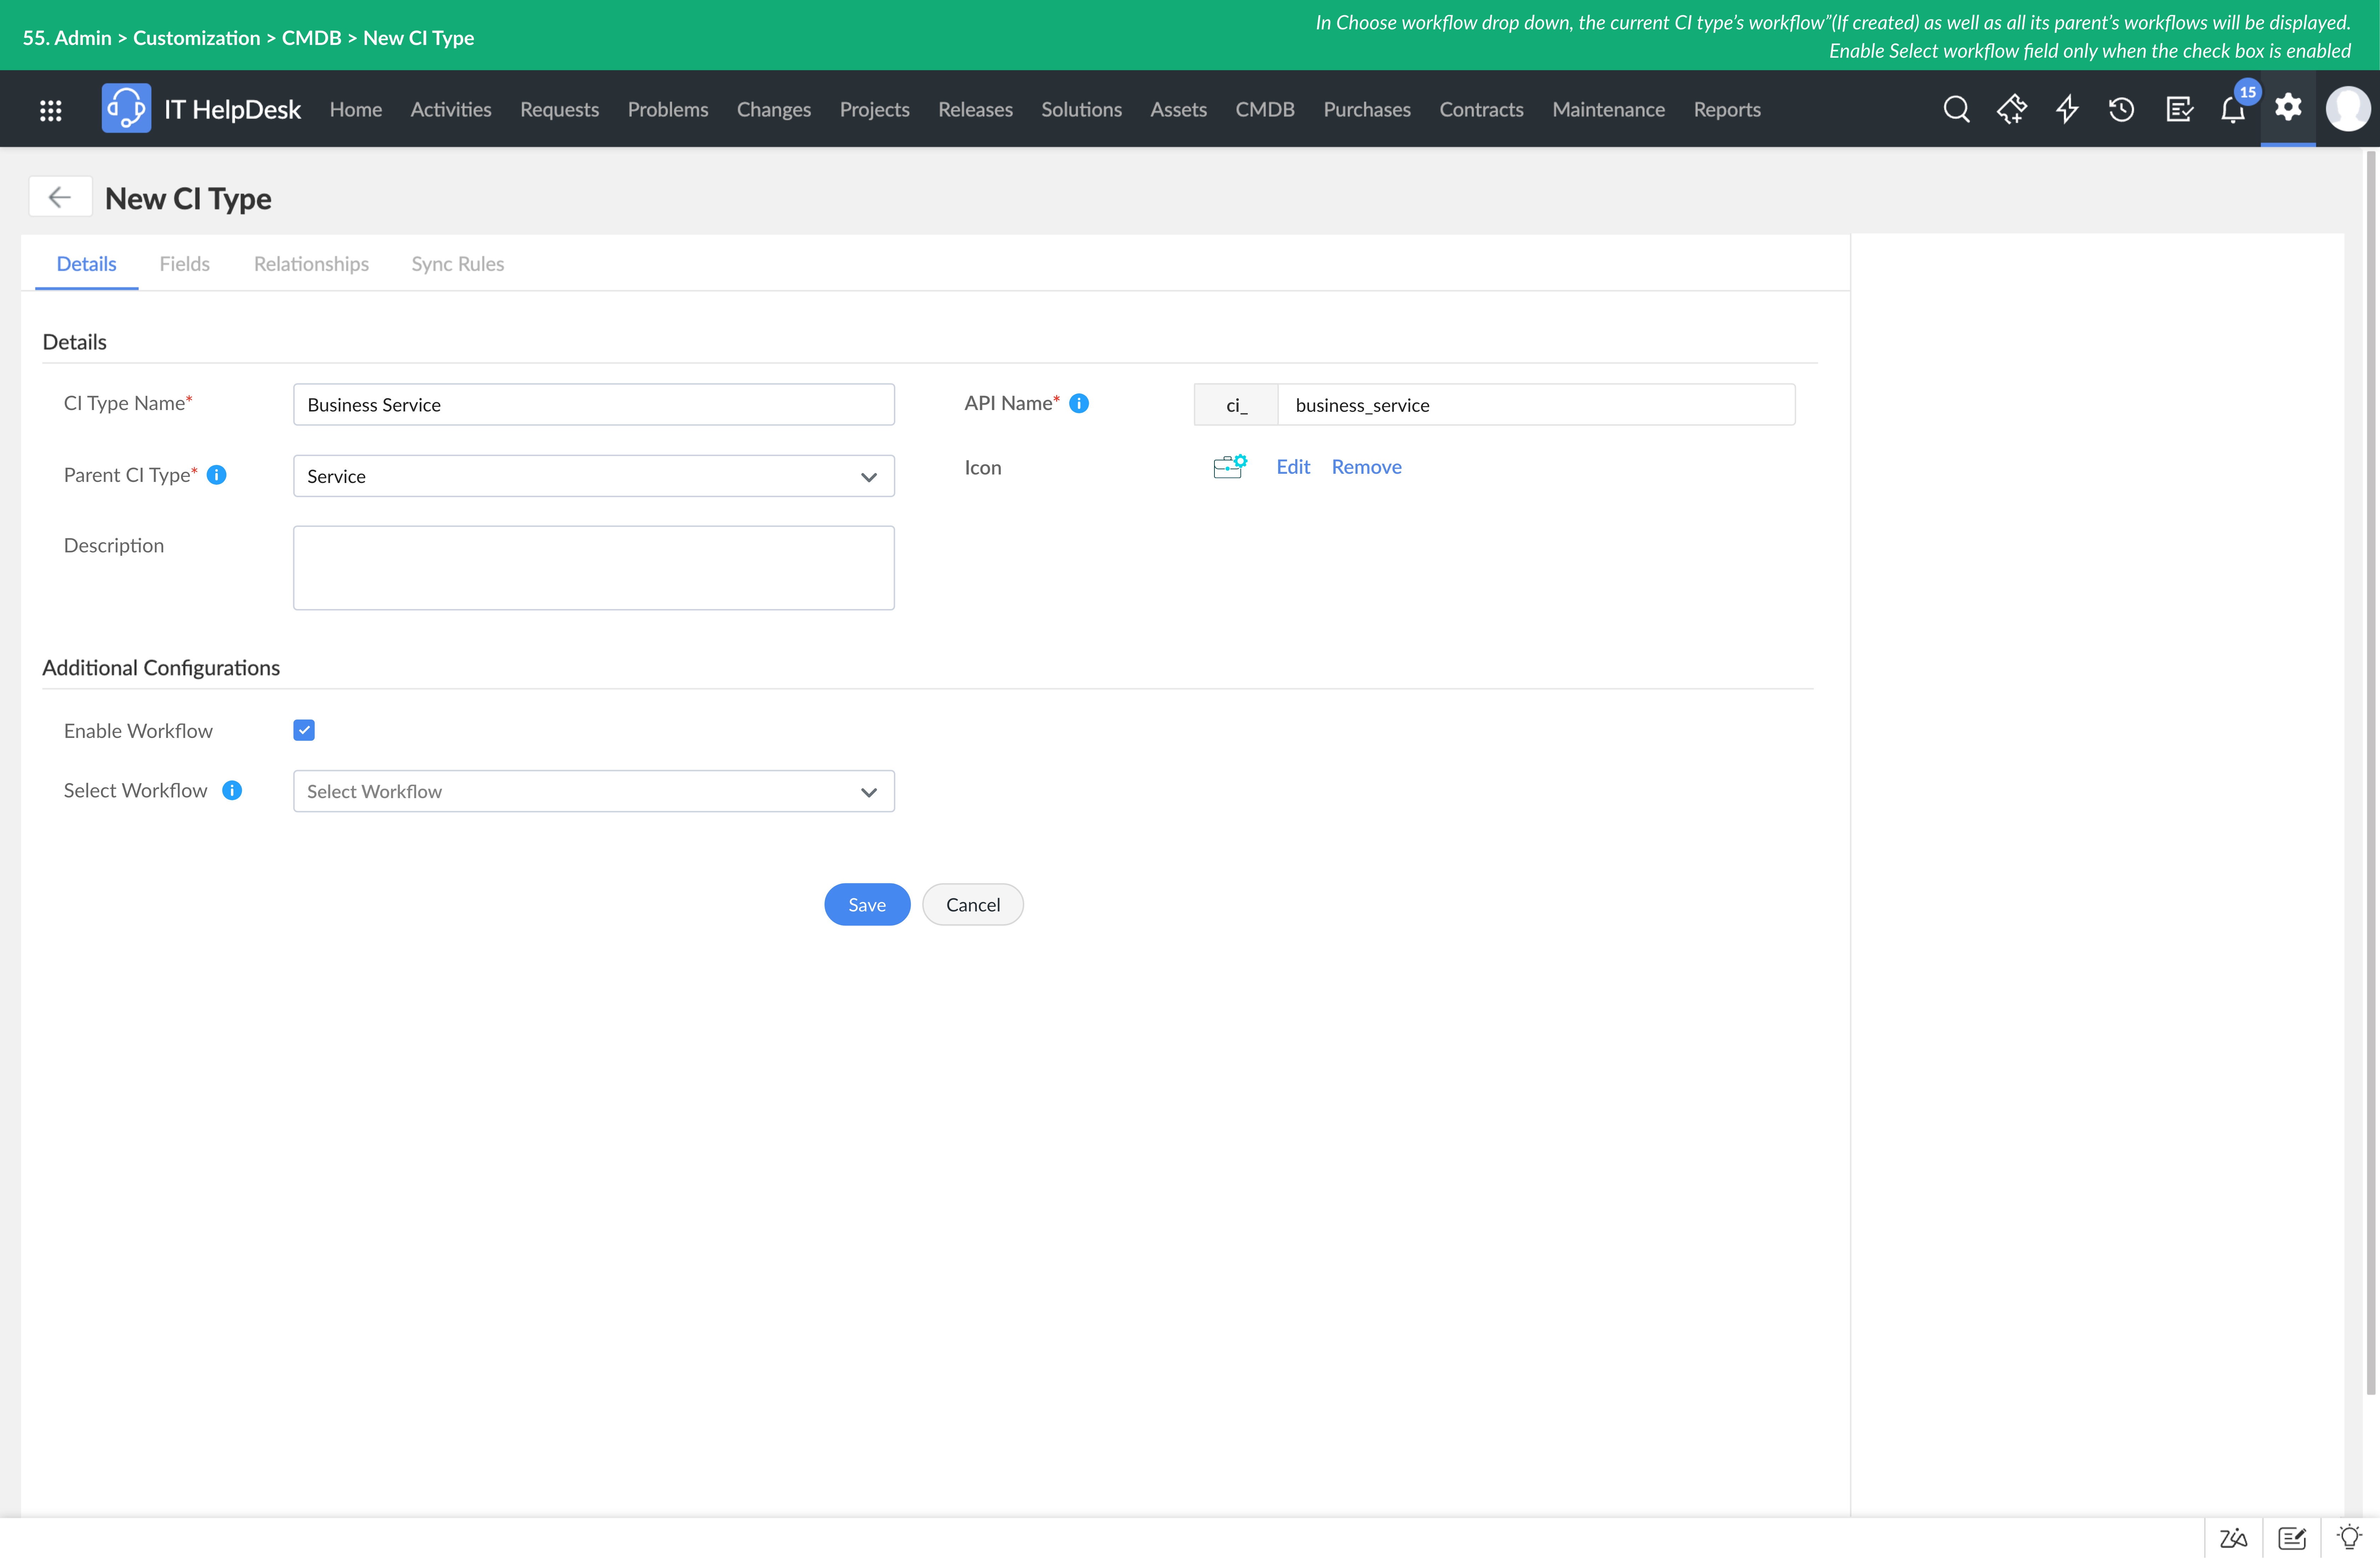Image resolution: width=2380 pixels, height=1558 pixels.
Task: Switch to the Relationships tab
Action: coord(311,264)
